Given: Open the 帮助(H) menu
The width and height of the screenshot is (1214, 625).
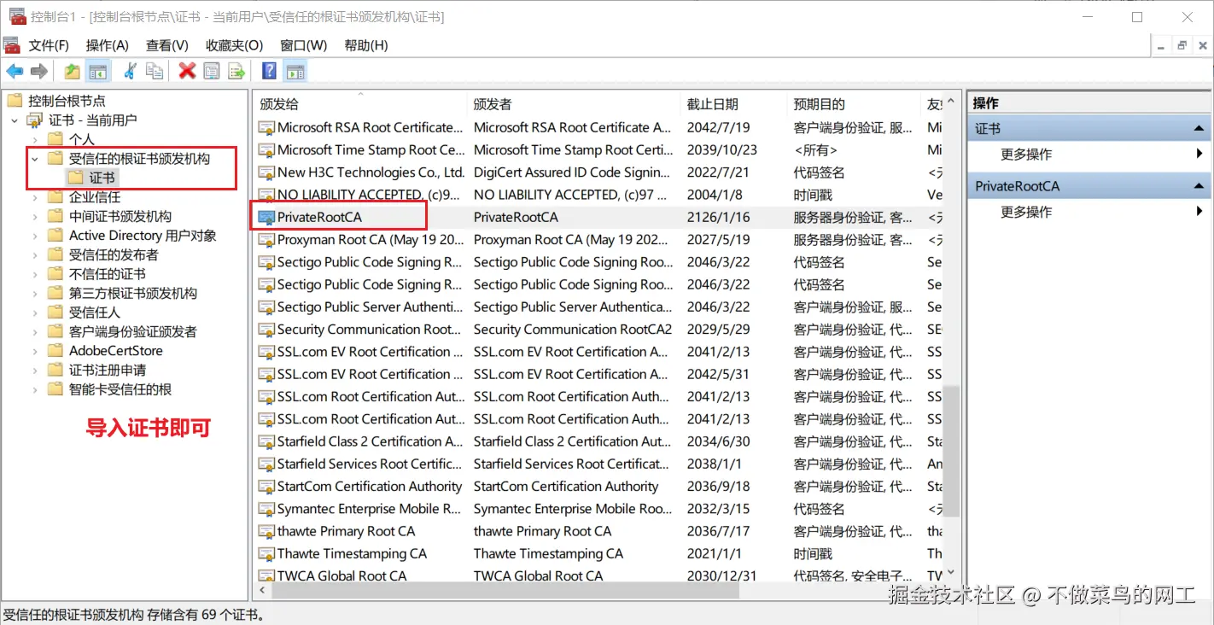Looking at the screenshot, I should [366, 45].
